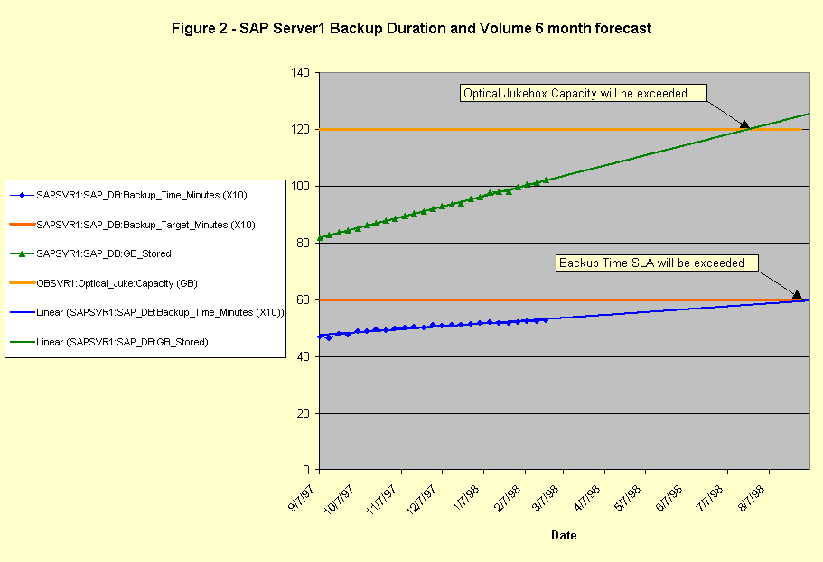823x562 pixels.
Task: Open the 'Backup Time SLA will be exceeded' callout
Action: [x=651, y=263]
